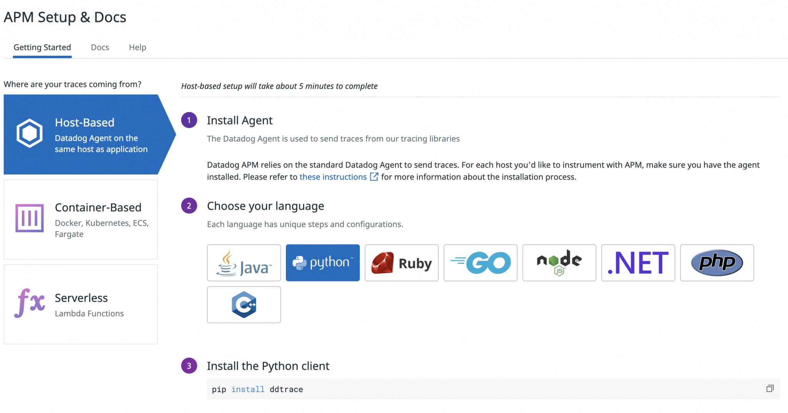Select the Container-Based trace source

(80, 219)
